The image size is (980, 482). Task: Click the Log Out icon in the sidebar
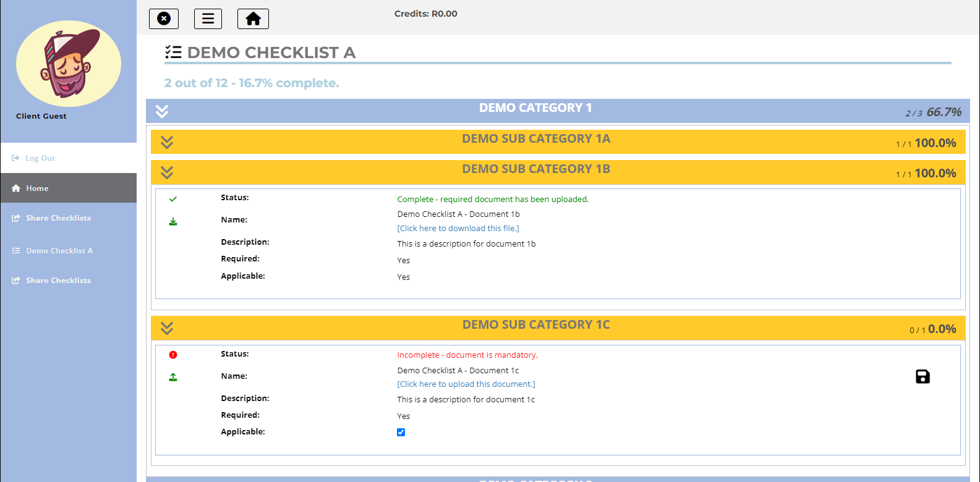pos(15,158)
